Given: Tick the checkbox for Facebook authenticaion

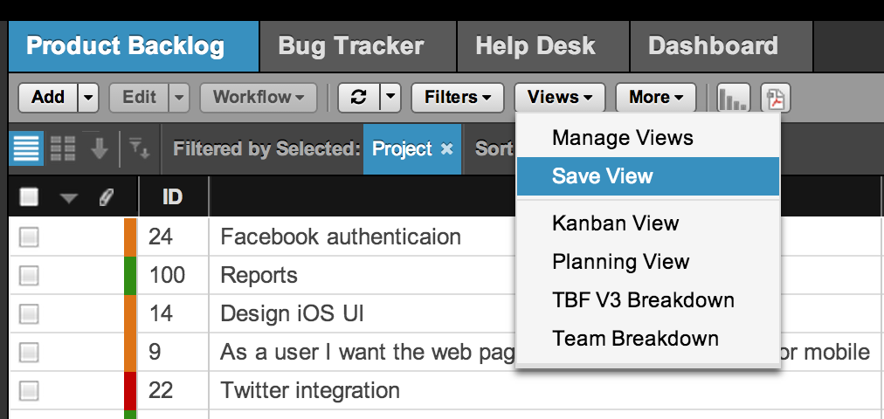Looking at the screenshot, I should [x=29, y=237].
